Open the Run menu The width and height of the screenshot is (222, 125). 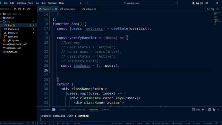[x=43, y=3]
